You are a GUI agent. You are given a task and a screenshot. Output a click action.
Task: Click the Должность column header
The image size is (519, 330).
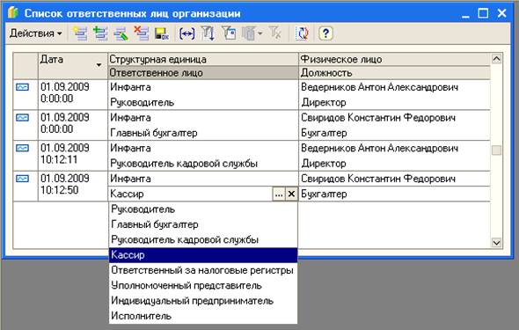pos(394,73)
